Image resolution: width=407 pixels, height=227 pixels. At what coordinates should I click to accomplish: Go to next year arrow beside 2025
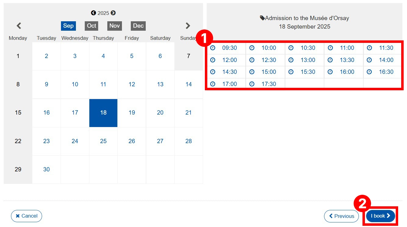(113, 13)
